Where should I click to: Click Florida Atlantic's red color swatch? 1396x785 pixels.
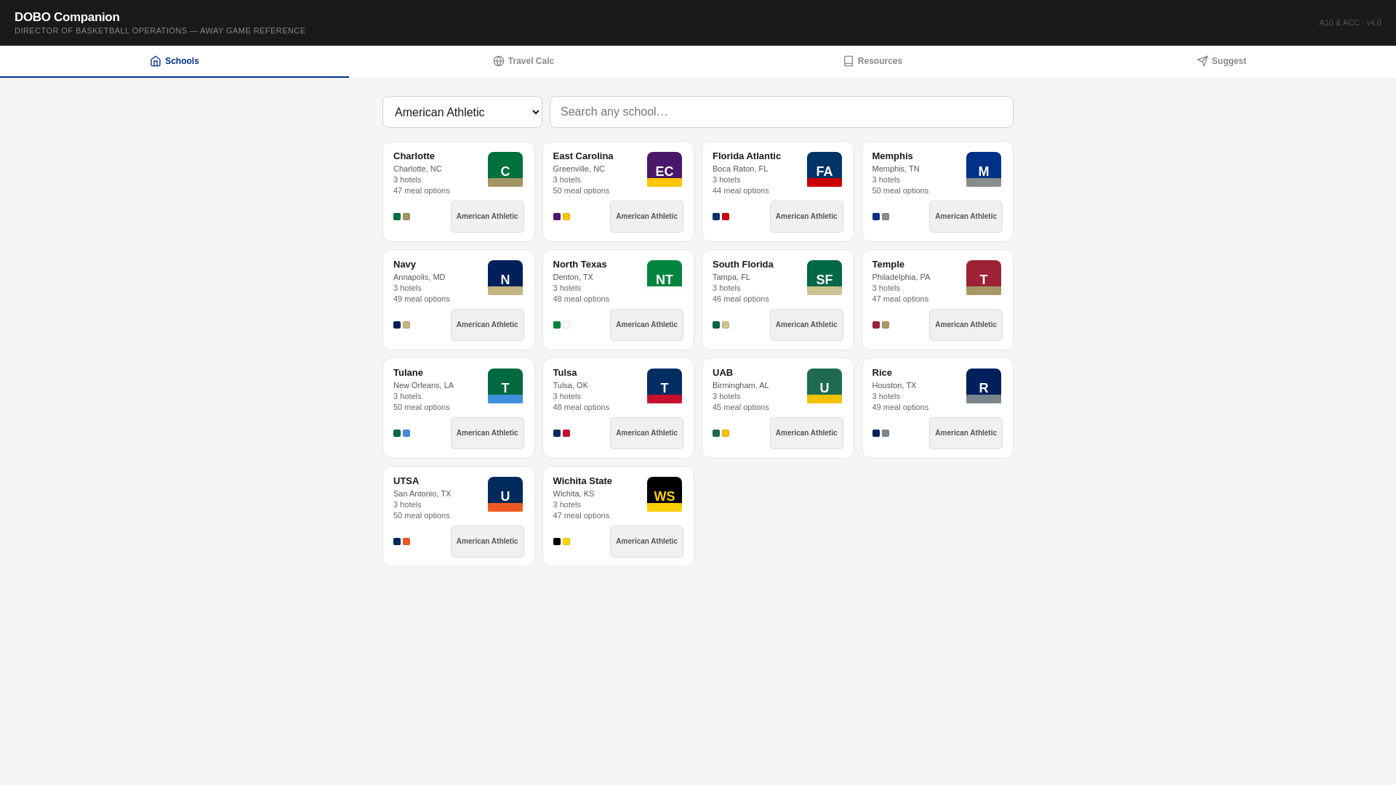(x=726, y=217)
